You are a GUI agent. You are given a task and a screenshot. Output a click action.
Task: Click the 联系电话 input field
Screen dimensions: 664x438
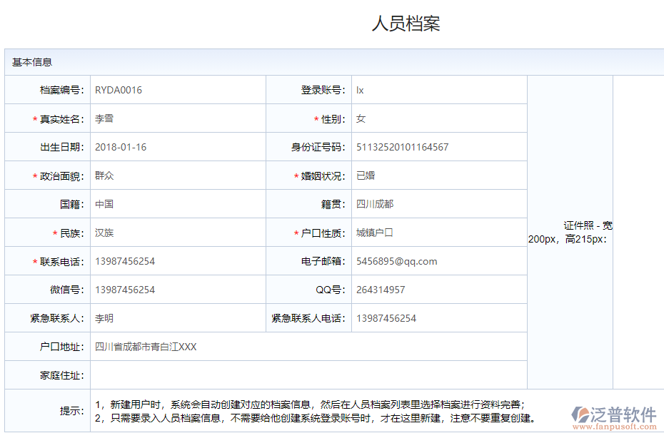point(177,261)
